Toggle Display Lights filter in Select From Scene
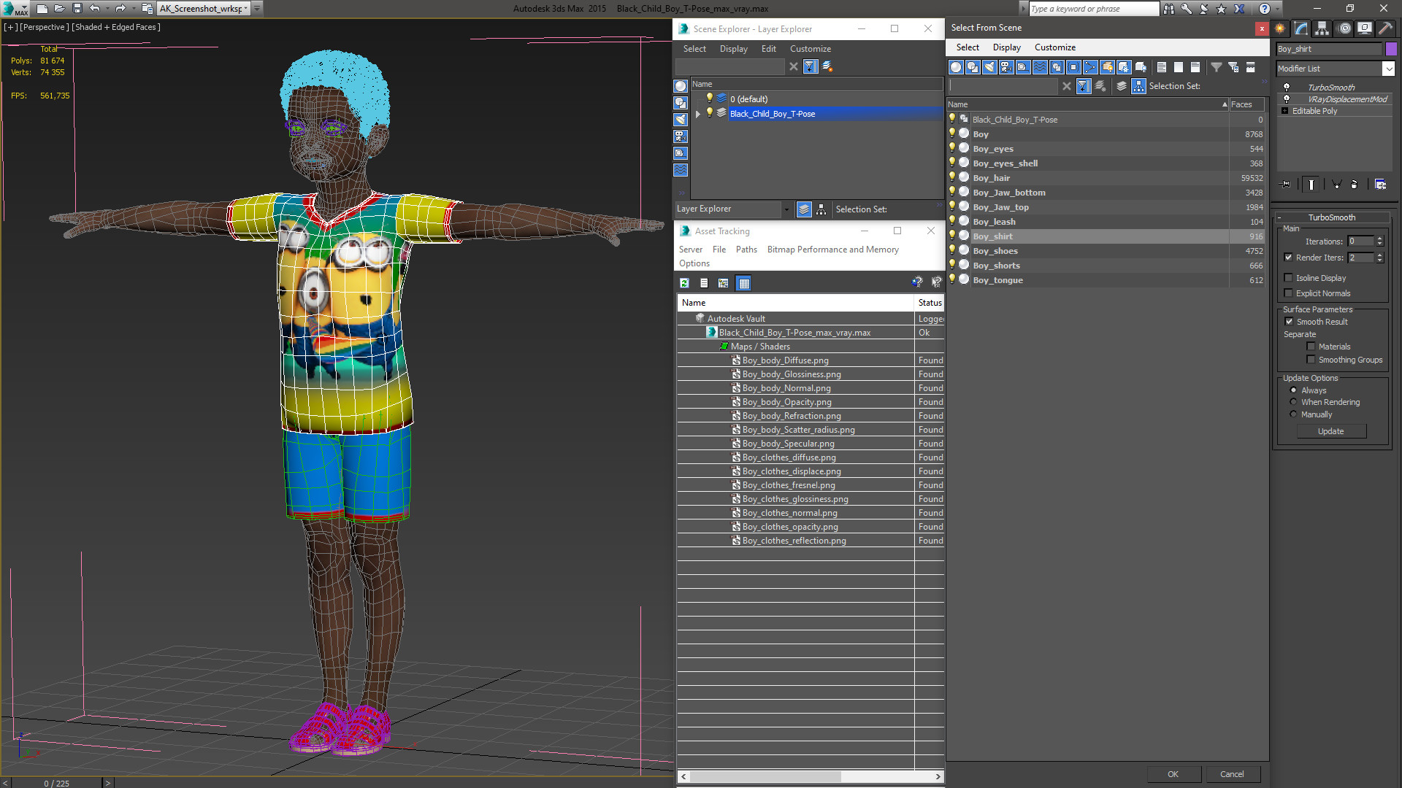This screenshot has height=788, width=1402. [x=989, y=67]
